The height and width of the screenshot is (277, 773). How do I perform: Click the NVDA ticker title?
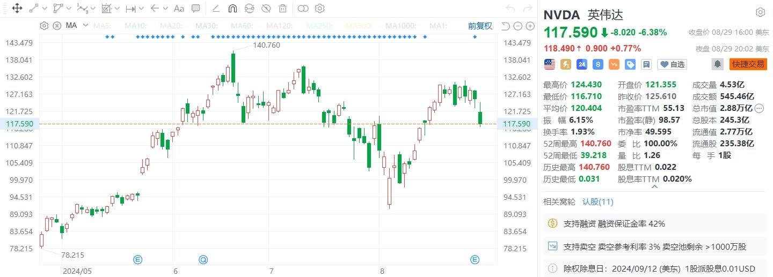pos(562,14)
